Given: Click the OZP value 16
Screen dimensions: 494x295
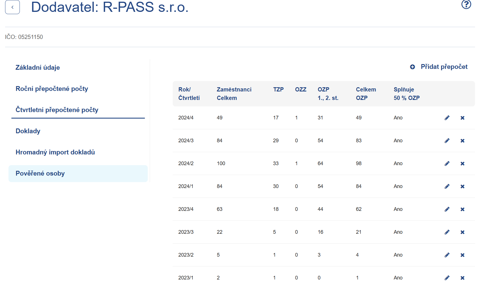Looking at the screenshot, I should [x=320, y=232].
